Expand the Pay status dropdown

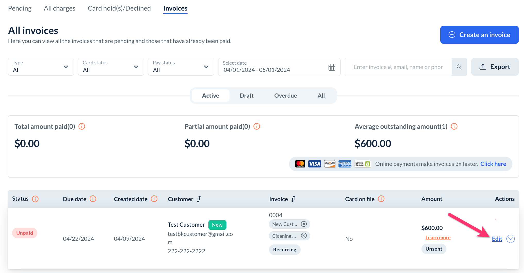[181, 67]
